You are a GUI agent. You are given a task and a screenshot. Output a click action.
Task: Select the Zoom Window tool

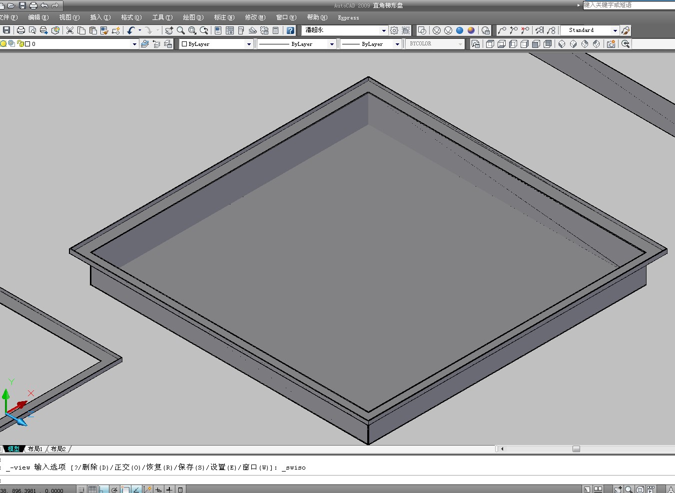pyautogui.click(x=192, y=30)
